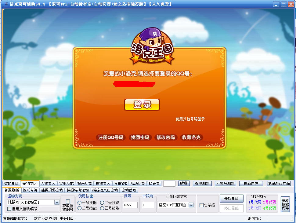The width and height of the screenshot is (296, 223).
Task: Maximize the 洛克東哥辅助 window
Action: coord(283,4)
